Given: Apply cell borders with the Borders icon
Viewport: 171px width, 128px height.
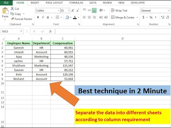Looking at the screenshot, I should point(57,17).
